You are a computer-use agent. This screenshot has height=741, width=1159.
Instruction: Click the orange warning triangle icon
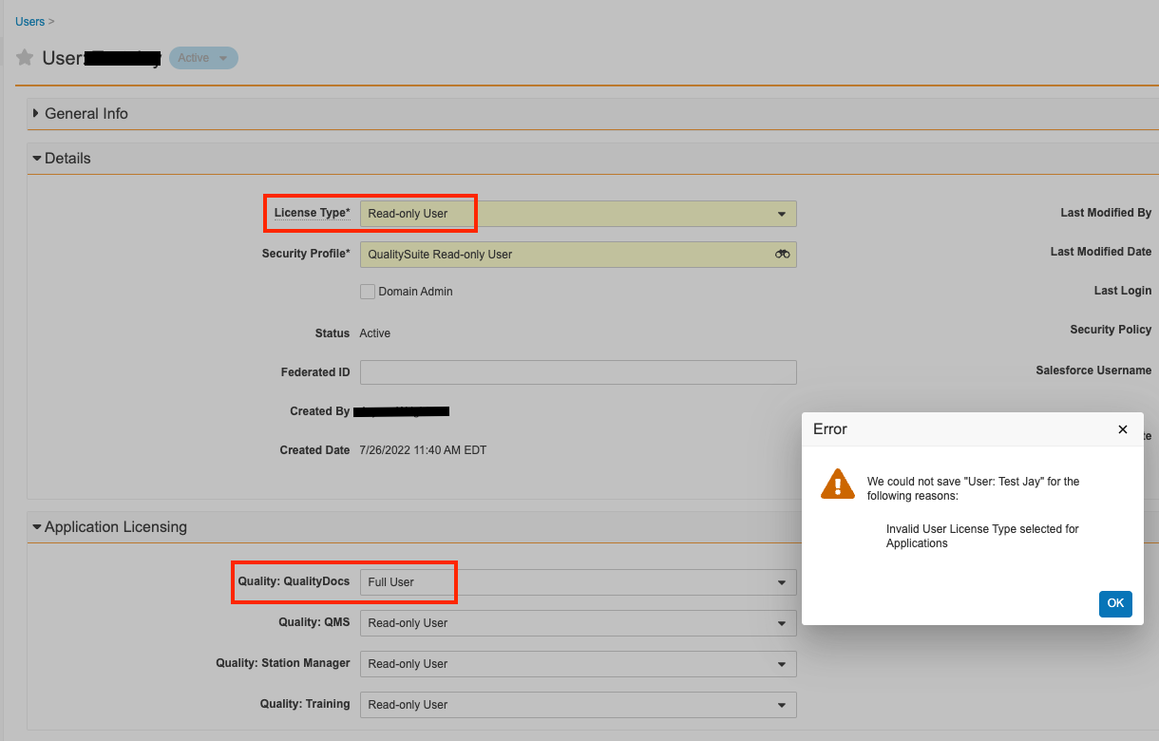click(837, 484)
